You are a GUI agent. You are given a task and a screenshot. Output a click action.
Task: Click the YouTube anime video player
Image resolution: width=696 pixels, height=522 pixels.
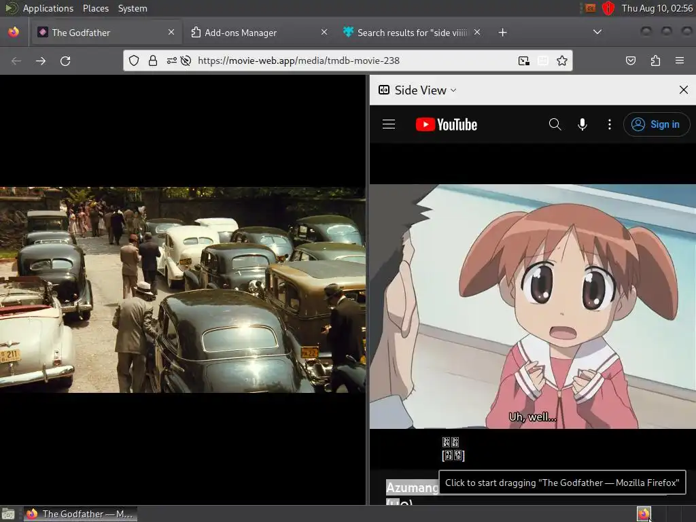click(533, 307)
